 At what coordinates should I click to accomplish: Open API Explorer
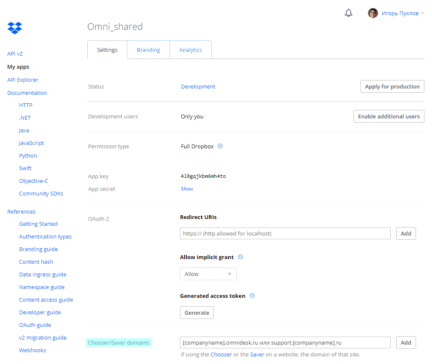[x=23, y=80]
